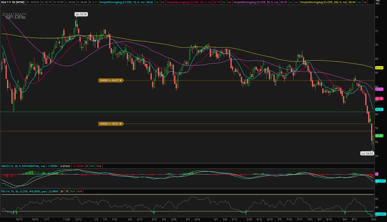This screenshot has height=222, width=387.
Task: Click the red 62.18 price axis bubble
Action: click(x=379, y=99)
